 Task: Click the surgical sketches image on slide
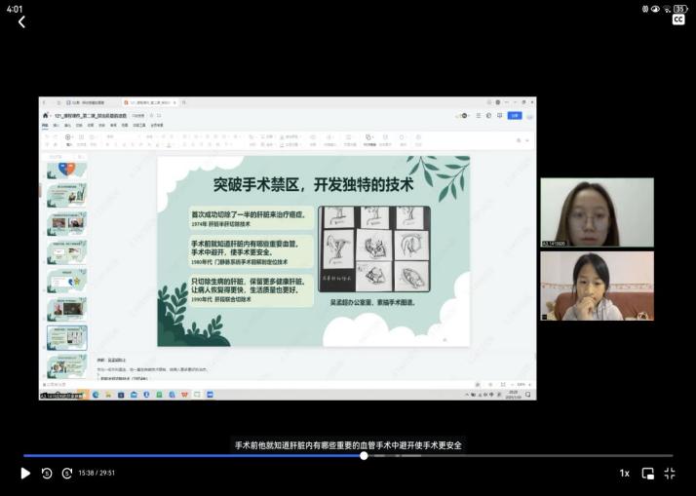(374, 248)
